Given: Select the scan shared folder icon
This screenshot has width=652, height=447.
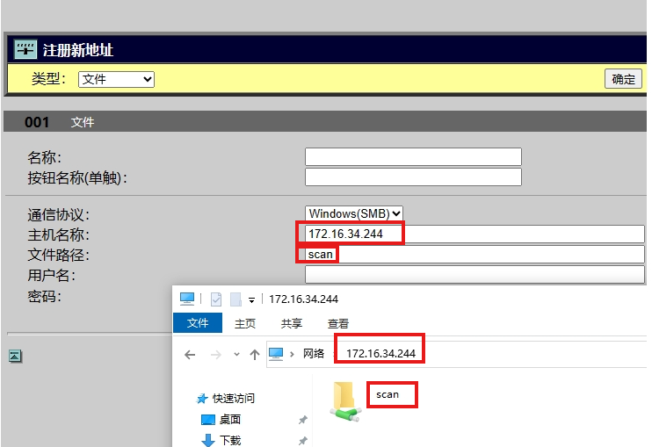Looking at the screenshot, I should [x=345, y=401].
